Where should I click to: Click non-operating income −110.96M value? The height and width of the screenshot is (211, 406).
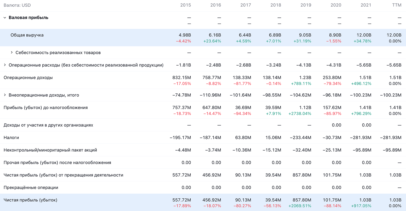210,95
